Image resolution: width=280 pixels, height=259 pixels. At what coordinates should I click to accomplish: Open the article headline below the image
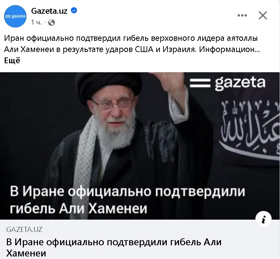tap(114, 247)
